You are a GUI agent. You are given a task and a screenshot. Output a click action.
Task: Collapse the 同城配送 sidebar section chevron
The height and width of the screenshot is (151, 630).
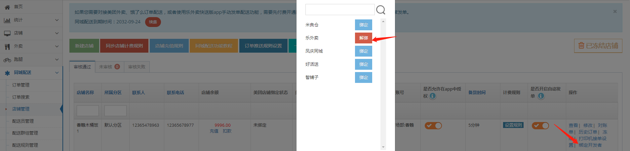click(57, 73)
